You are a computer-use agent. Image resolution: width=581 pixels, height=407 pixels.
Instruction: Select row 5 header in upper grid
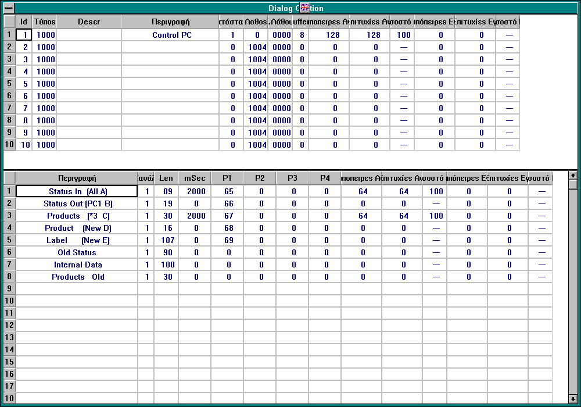[9, 84]
